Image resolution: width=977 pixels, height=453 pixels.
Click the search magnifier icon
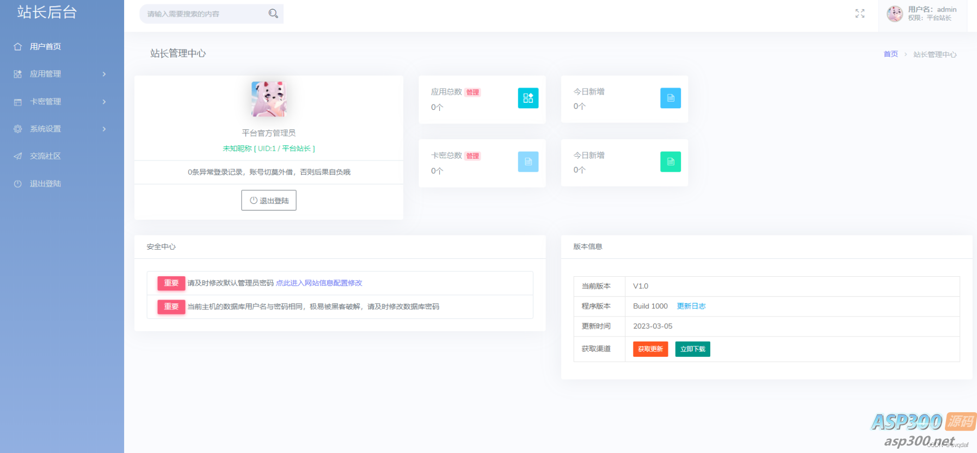point(273,14)
